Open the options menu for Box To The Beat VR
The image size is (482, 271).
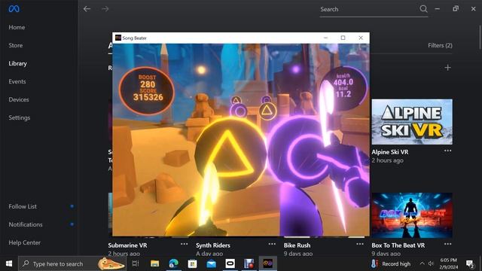[447, 244]
